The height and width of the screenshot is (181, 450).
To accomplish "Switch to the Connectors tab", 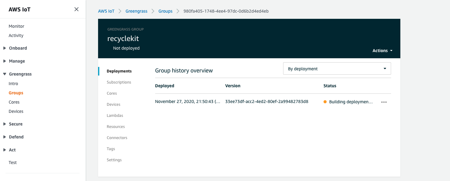I will click(x=117, y=138).
